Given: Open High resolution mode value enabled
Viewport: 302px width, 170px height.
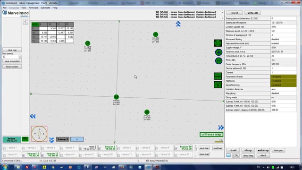Looking at the screenshot, I should (283, 43).
